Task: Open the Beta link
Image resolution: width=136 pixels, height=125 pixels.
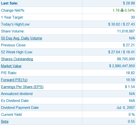Action: point(5,122)
